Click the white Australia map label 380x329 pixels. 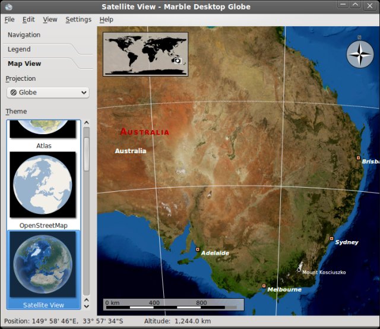click(x=131, y=151)
